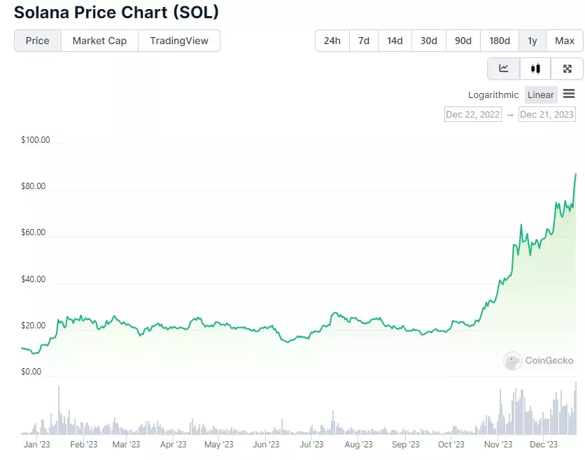Show the Max time range
Screen dimensions: 585x460
(565, 41)
